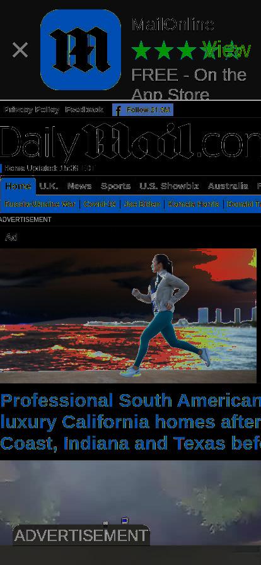
Task: Tap the FREE - On the App Store text
Action: [x=189, y=84]
